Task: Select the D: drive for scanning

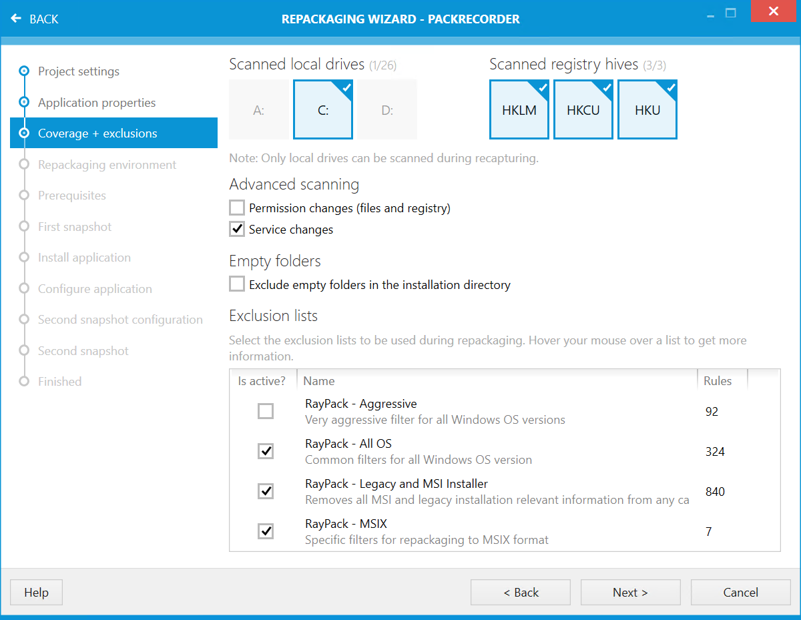Action: coord(387,109)
